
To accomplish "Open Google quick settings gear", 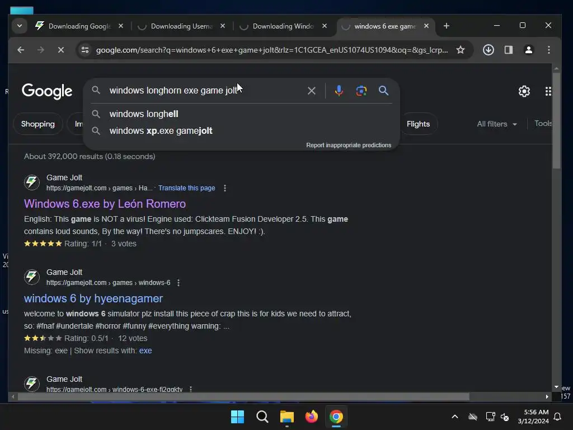I will click(524, 91).
